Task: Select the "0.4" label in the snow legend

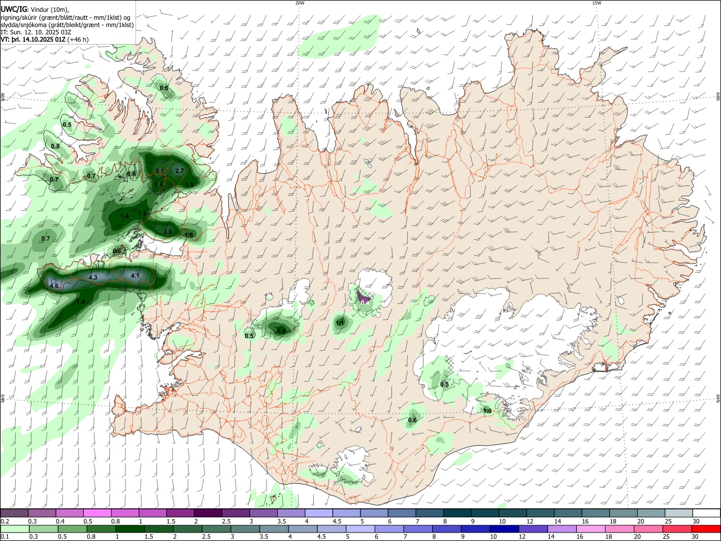Action: pos(60,521)
